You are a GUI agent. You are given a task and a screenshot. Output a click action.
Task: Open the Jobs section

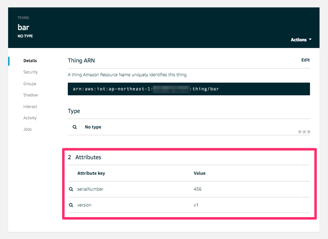(x=27, y=129)
